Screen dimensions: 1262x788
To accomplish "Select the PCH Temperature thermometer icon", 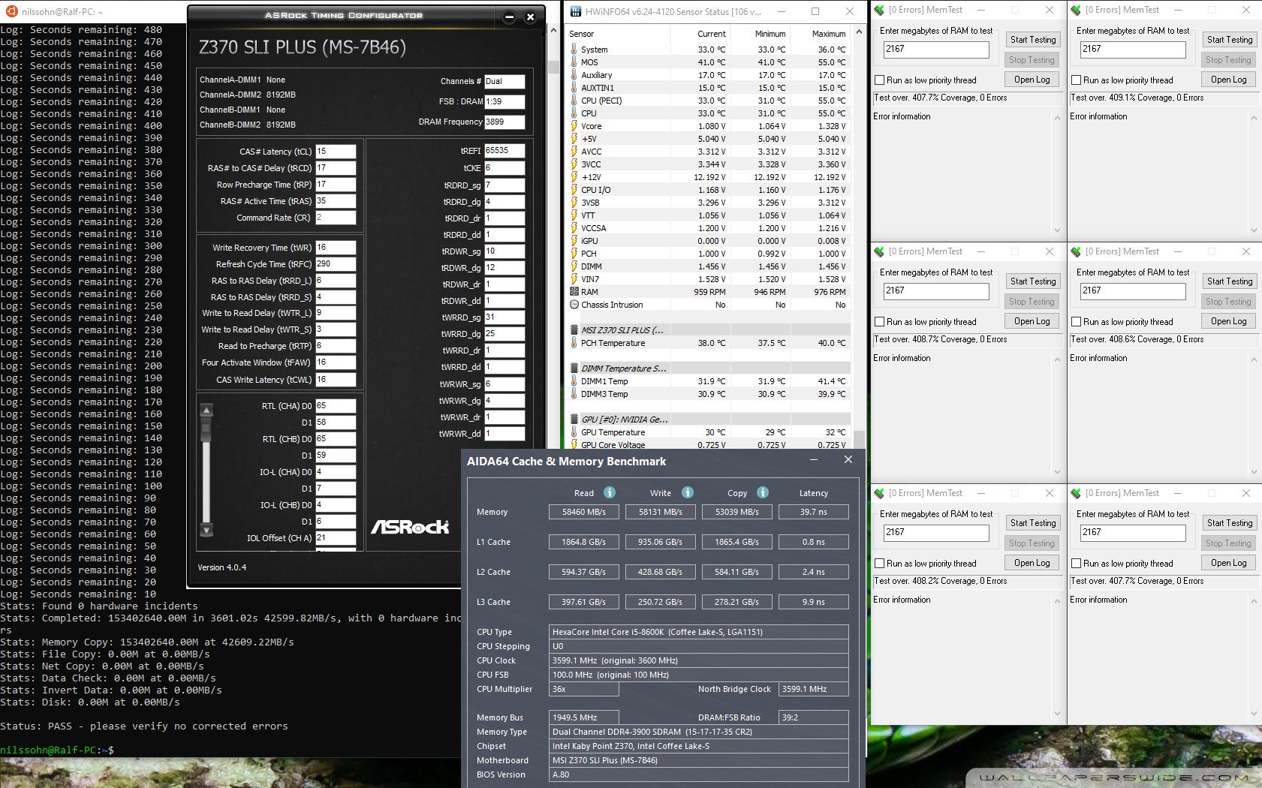I will pos(574,343).
